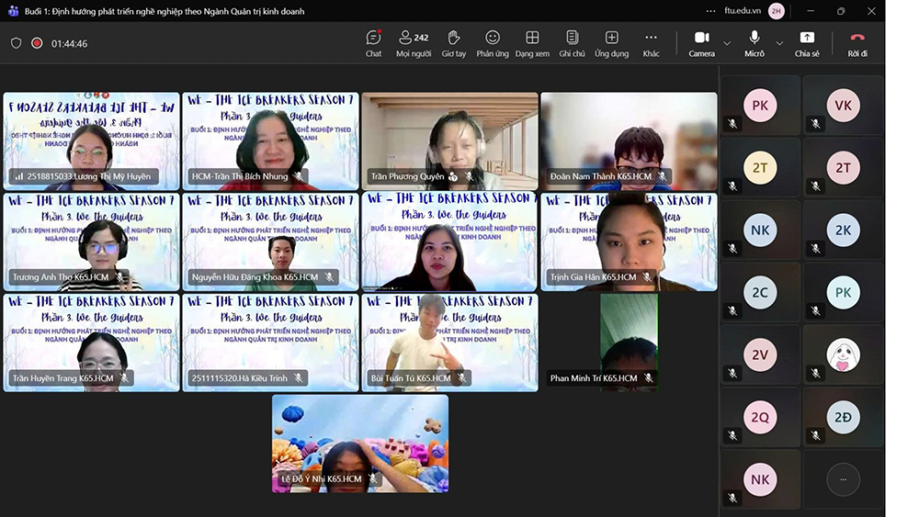Open Ghi chú notes
Screen dimensions: 919x517
572,44
